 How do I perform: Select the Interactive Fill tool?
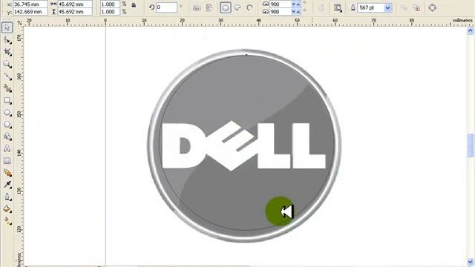click(x=7, y=221)
